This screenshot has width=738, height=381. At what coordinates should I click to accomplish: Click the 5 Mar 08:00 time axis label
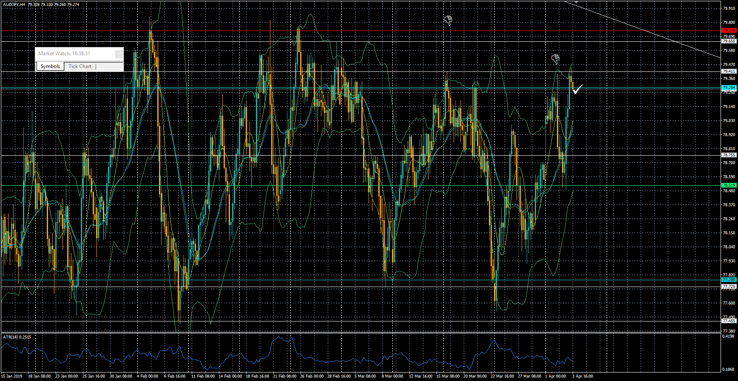click(x=365, y=376)
